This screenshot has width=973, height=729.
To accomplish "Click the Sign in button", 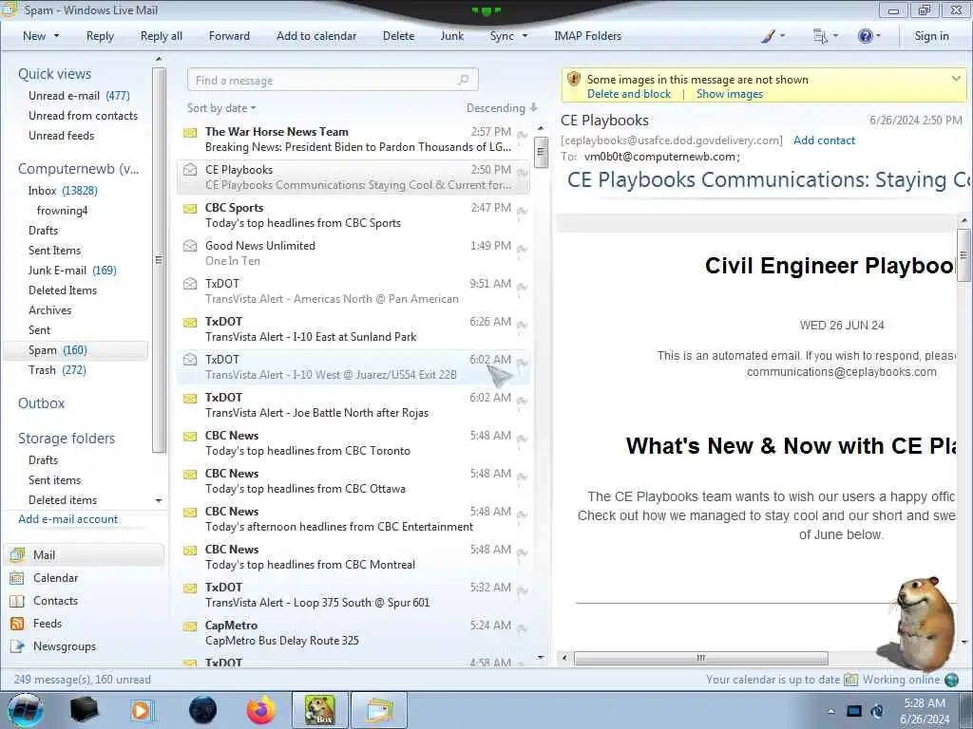I will click(931, 36).
